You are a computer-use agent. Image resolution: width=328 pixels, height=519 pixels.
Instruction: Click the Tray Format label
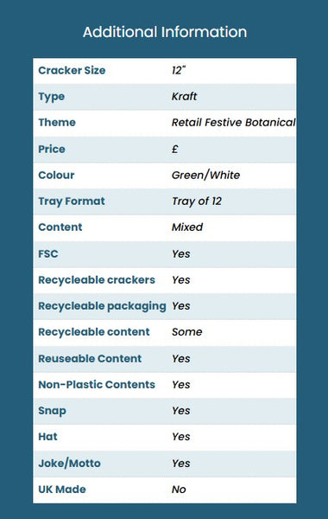[72, 202]
